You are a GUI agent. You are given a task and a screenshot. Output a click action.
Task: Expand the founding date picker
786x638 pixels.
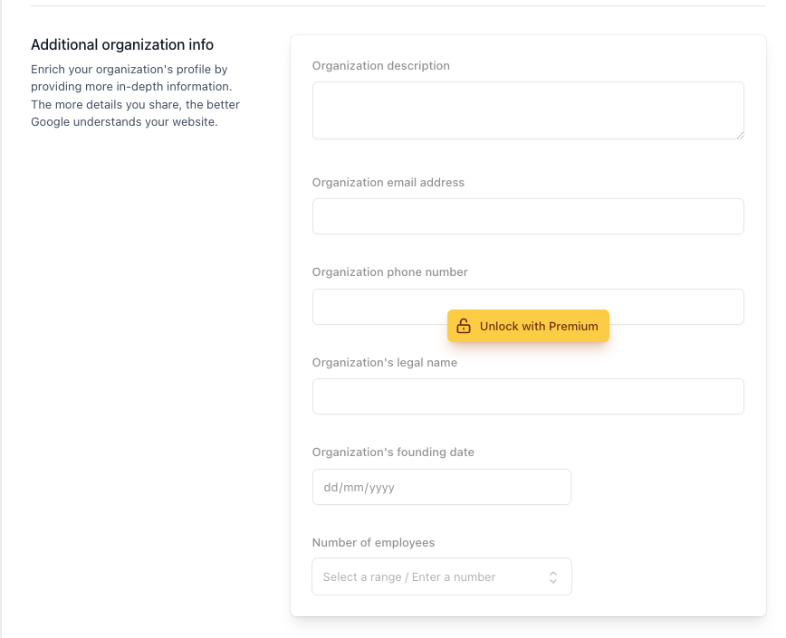coord(442,487)
